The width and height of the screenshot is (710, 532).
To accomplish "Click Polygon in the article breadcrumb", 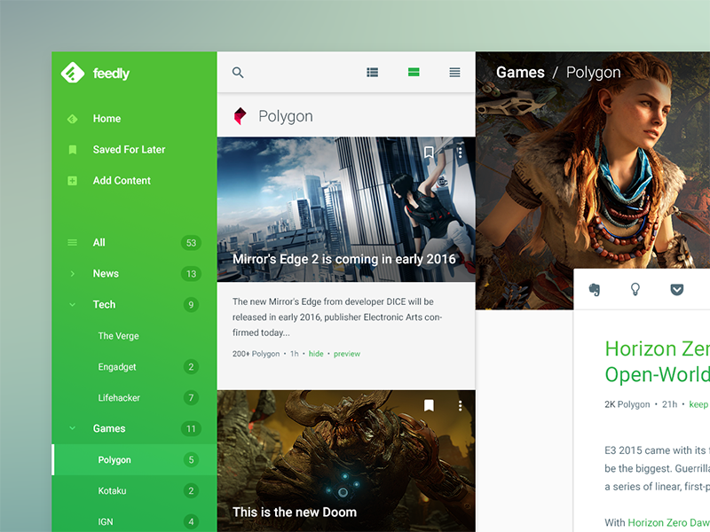I will click(594, 73).
